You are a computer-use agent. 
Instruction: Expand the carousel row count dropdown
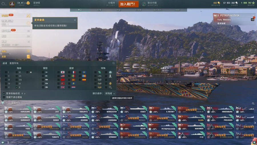tap(23, 93)
